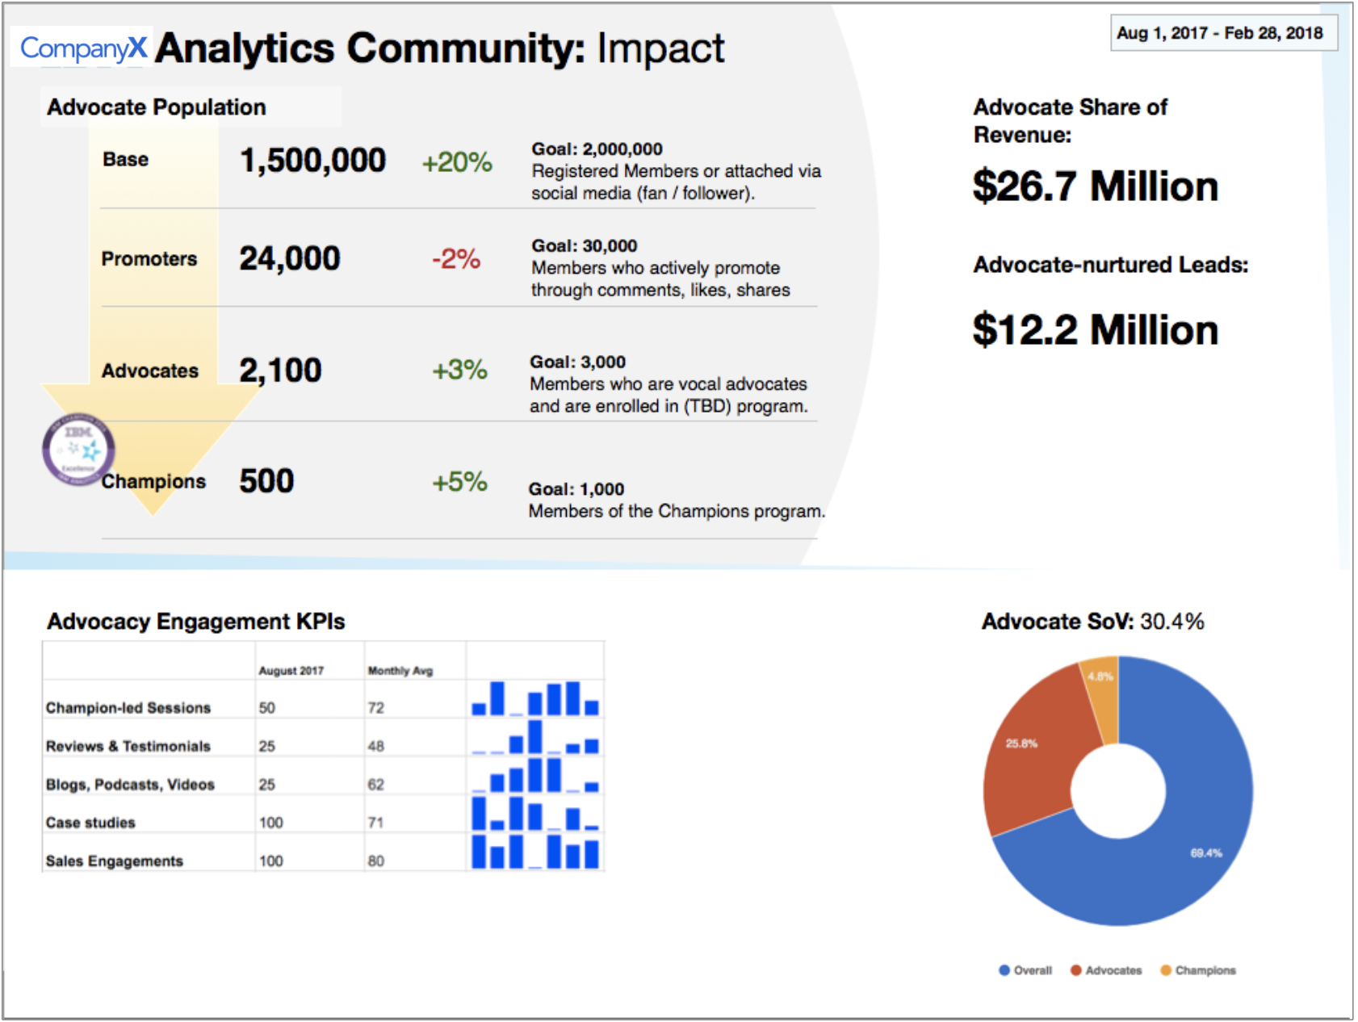This screenshot has width=1358, height=1022.
Task: Click the yellow downward funnel arrow
Action: pyautogui.click(x=153, y=323)
